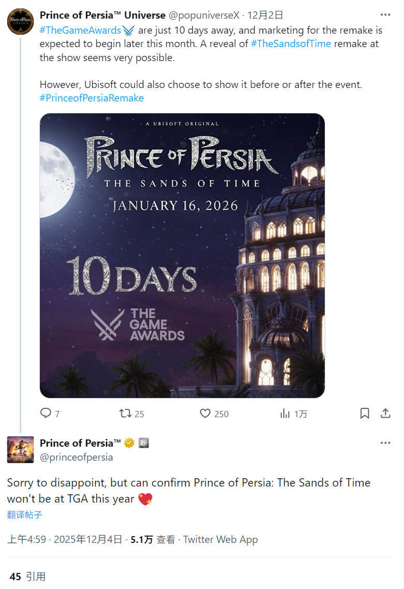Viewport: 404px width, 589px height.
Task: Open the #TheGameAwards hashtag
Action: tap(80, 30)
